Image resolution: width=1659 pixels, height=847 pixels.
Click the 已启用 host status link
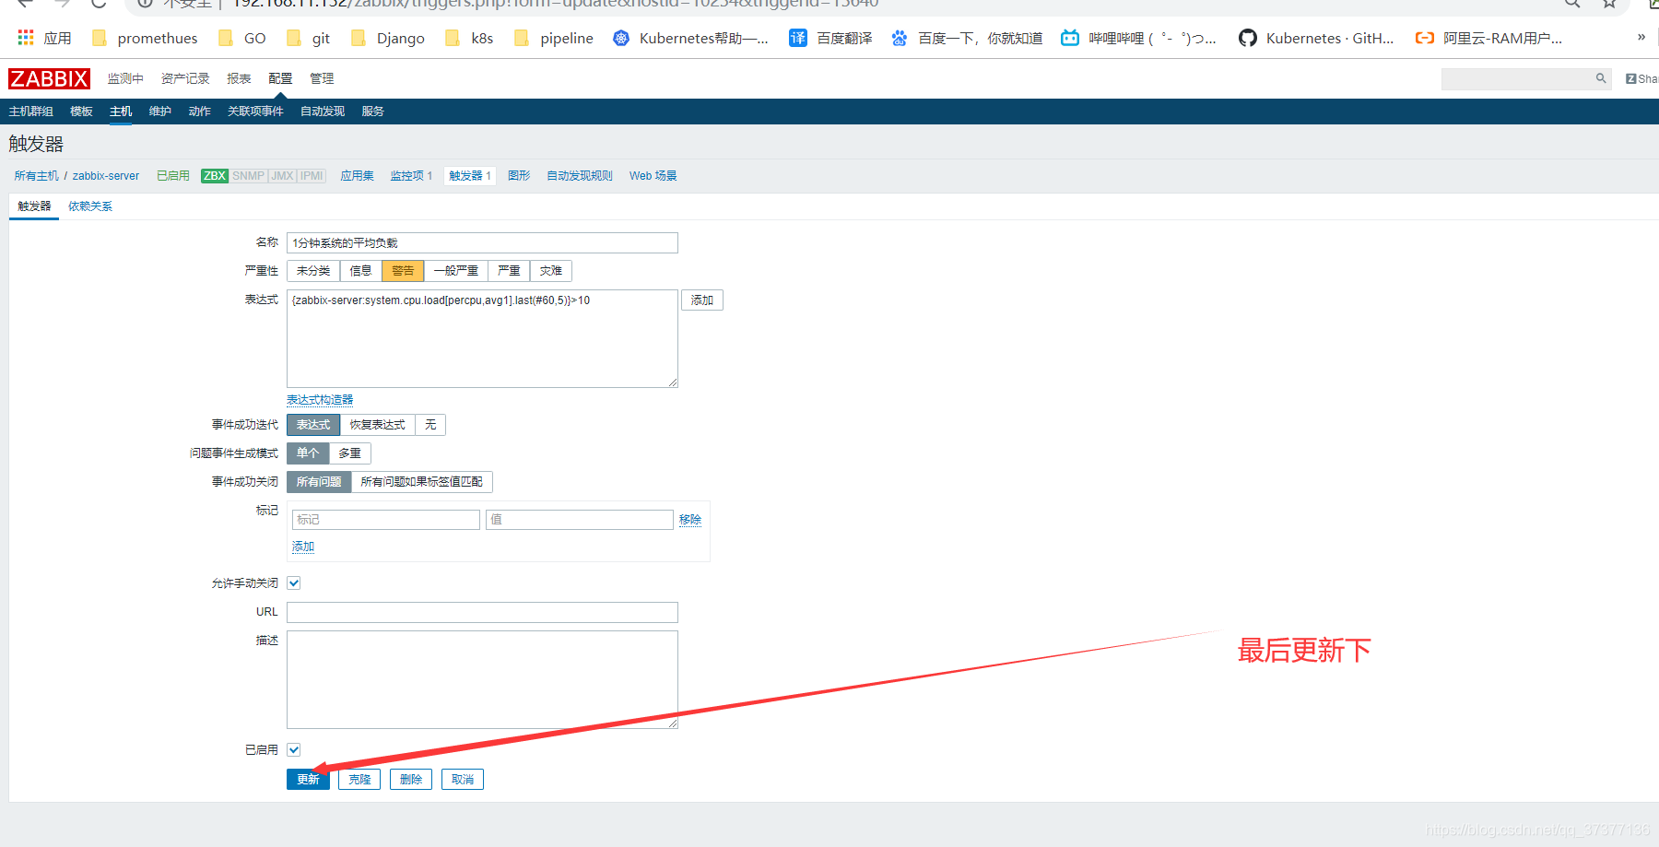[x=173, y=176]
